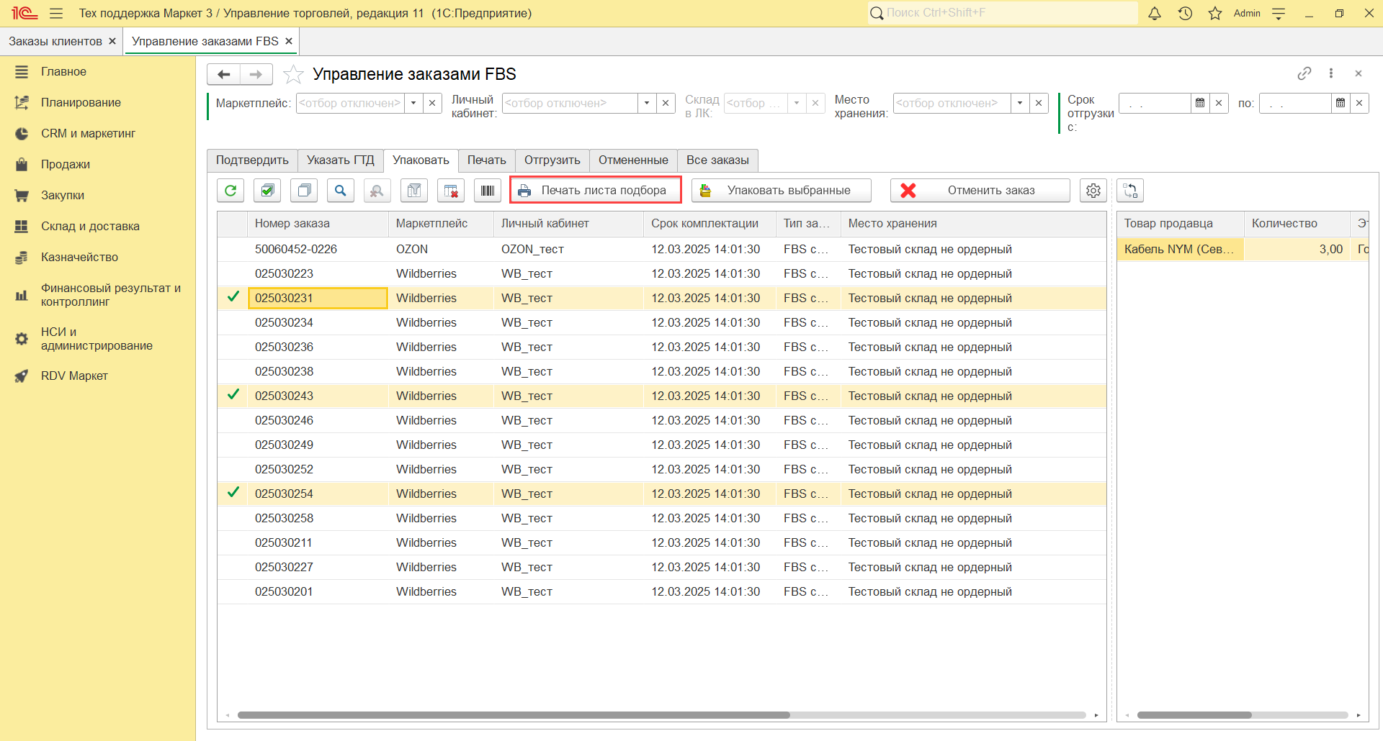The height and width of the screenshot is (741, 1383).
Task: Click the 1C logo icon
Action: pyautogui.click(x=24, y=13)
